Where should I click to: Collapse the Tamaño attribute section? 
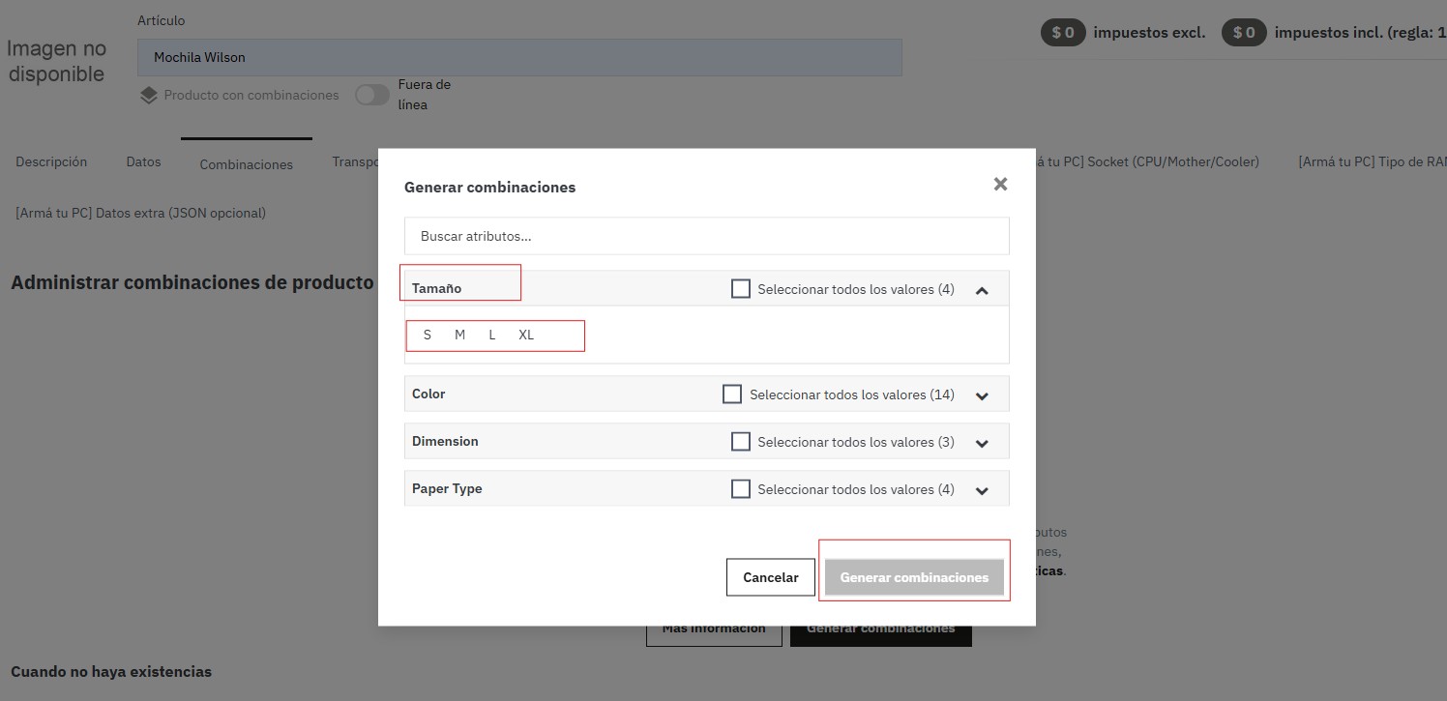click(x=982, y=290)
